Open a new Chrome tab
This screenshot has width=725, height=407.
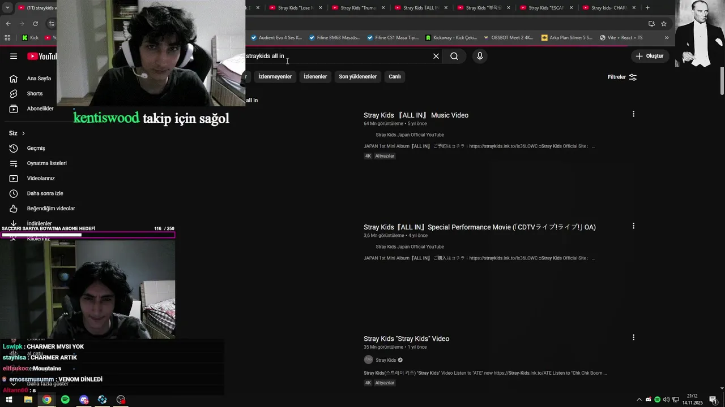click(647, 8)
